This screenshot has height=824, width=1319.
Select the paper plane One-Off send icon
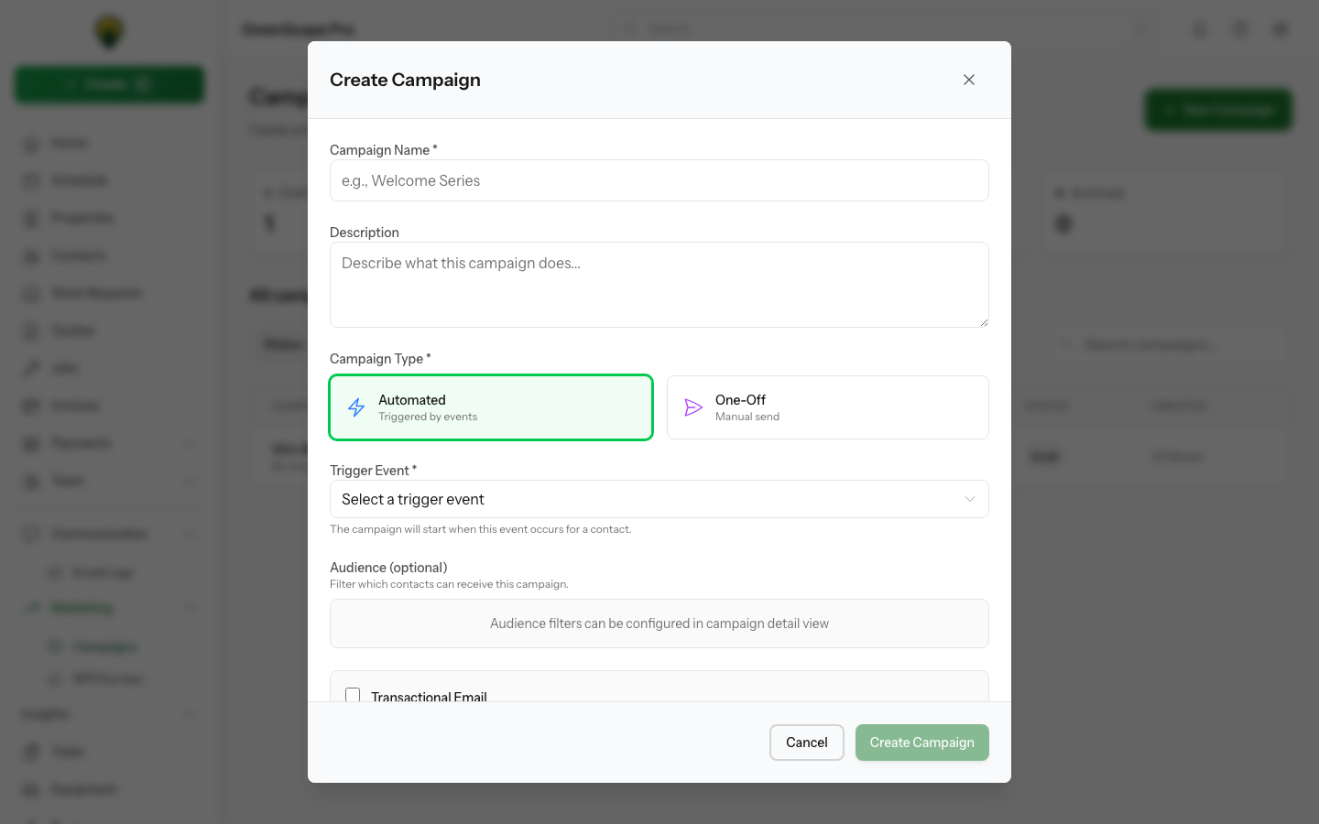click(x=693, y=407)
